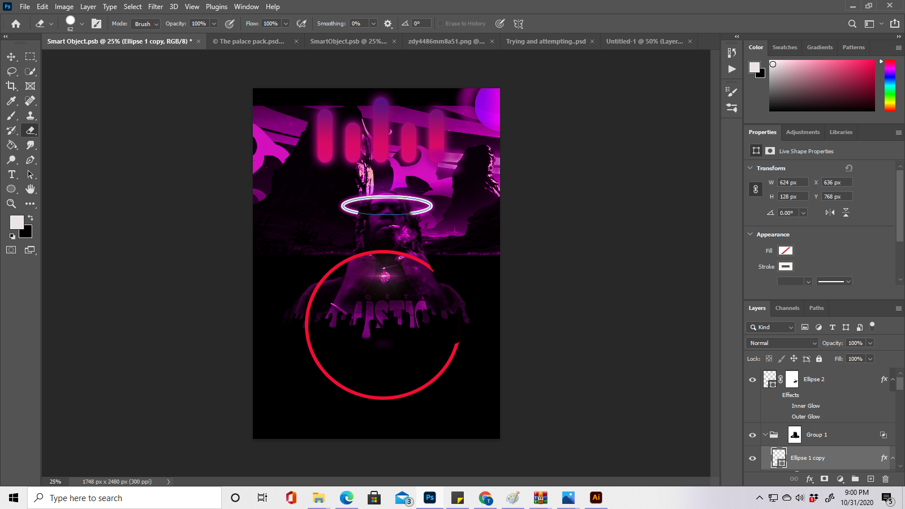This screenshot has width=905, height=509.
Task: Toggle visibility of Group 1
Action: pyautogui.click(x=752, y=434)
